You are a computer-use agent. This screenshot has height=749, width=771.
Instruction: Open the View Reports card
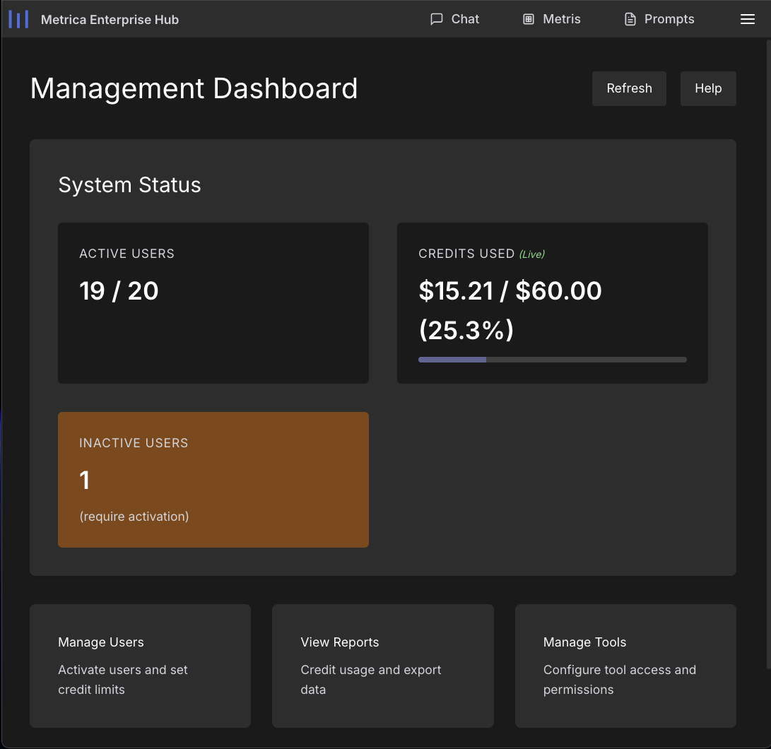(x=382, y=666)
